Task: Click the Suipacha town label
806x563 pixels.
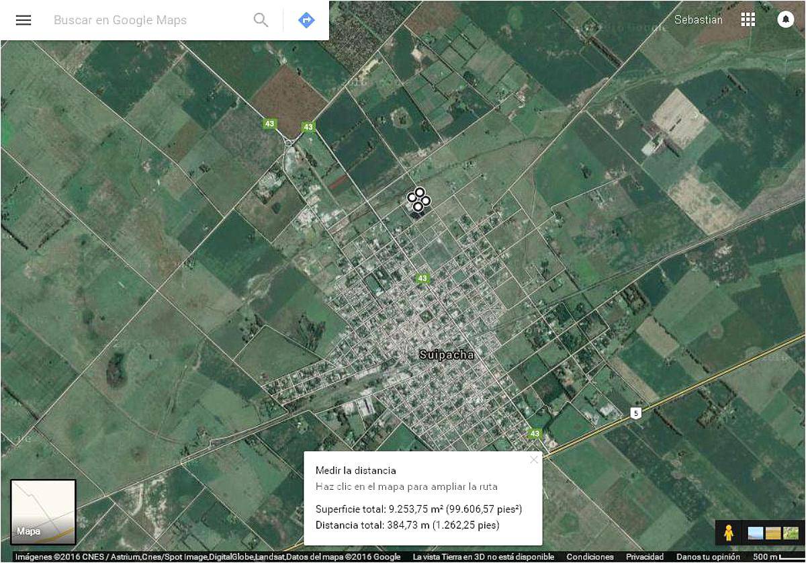Action: 447,355
